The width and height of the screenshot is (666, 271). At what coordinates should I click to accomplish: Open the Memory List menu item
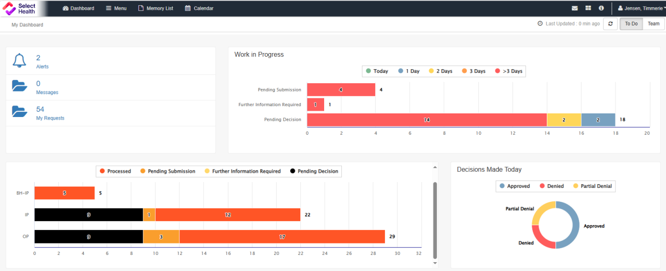pos(156,8)
